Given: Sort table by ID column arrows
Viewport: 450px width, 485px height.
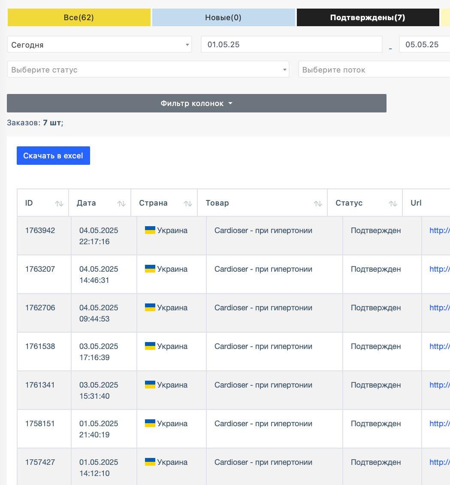Looking at the screenshot, I should 59,203.
